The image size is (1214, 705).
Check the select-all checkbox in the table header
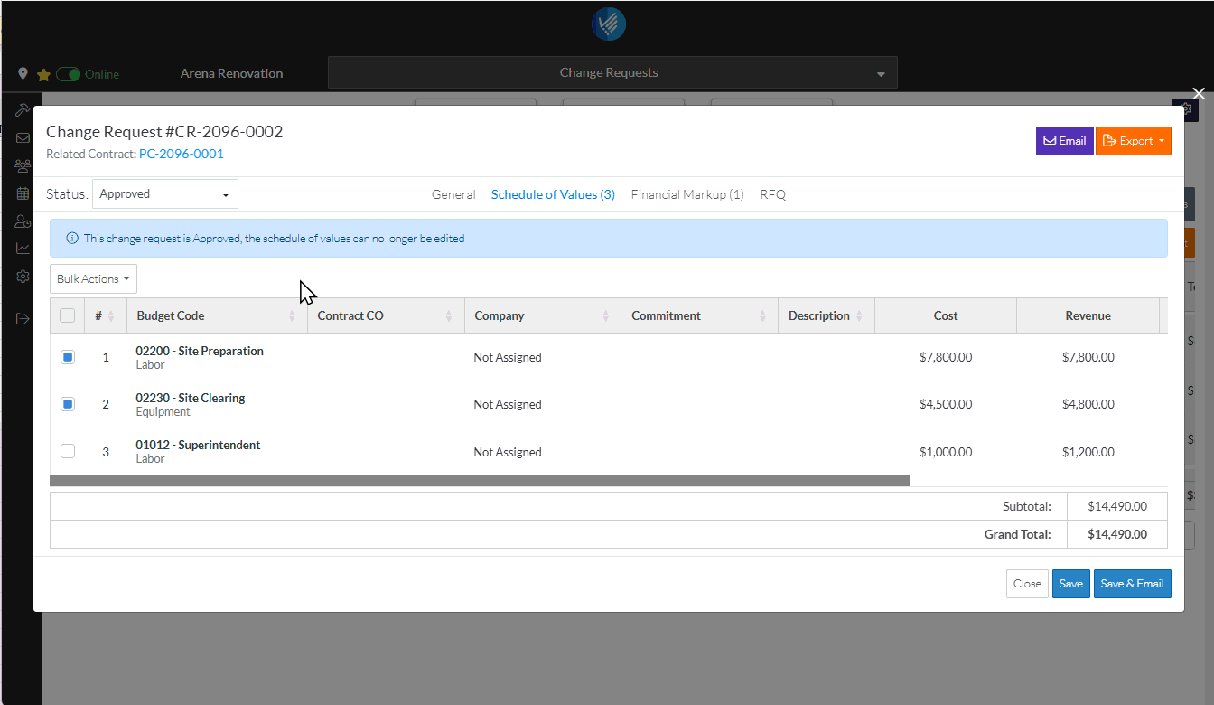coord(67,315)
